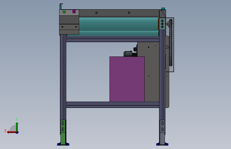Select the purple box in the model
231x149 pixels.
[x=127, y=79]
